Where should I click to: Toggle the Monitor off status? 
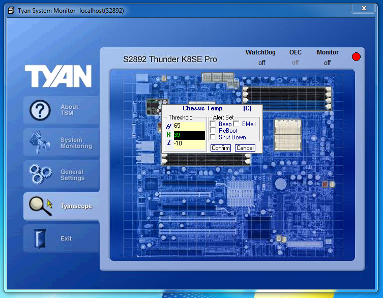point(328,63)
